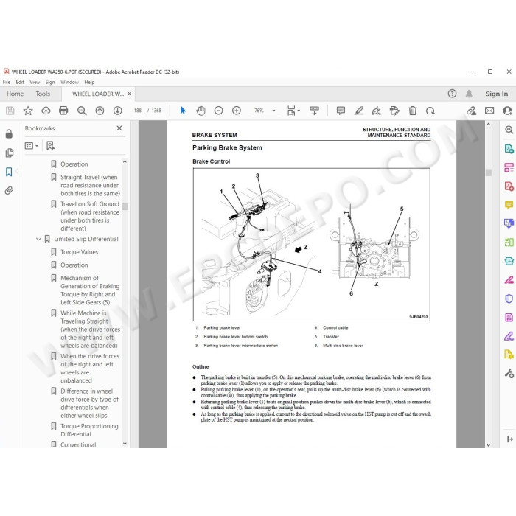516x516 pixels.
Task: Add a sticky note comment
Action: click(341, 111)
